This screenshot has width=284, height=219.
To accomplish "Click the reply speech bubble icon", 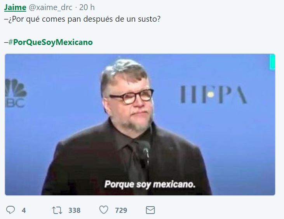I will click(10, 210).
